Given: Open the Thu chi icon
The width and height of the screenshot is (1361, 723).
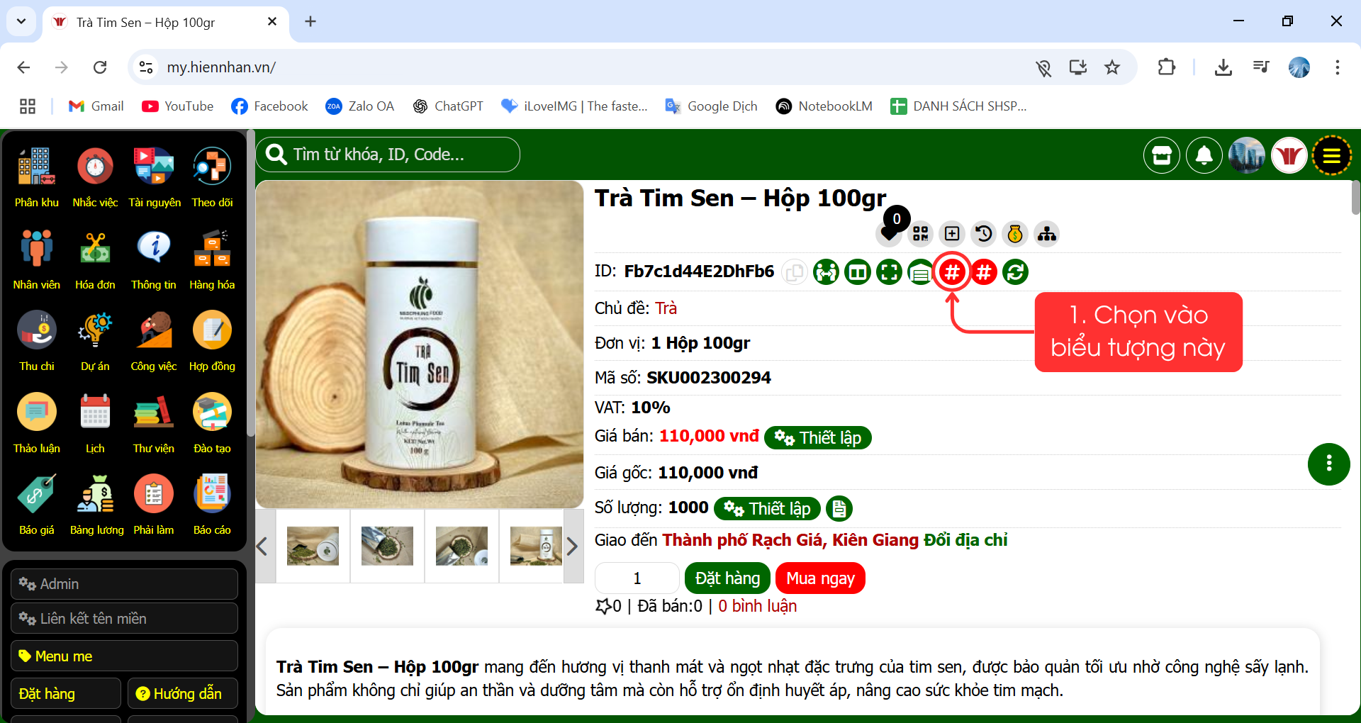Looking at the screenshot, I should (x=37, y=330).
